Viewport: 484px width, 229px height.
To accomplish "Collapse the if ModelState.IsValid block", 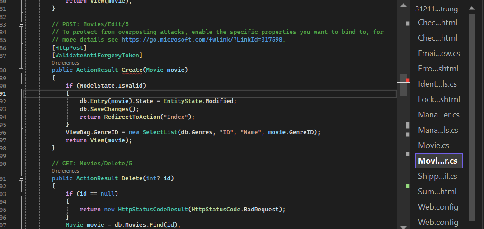I will [x=21, y=86].
